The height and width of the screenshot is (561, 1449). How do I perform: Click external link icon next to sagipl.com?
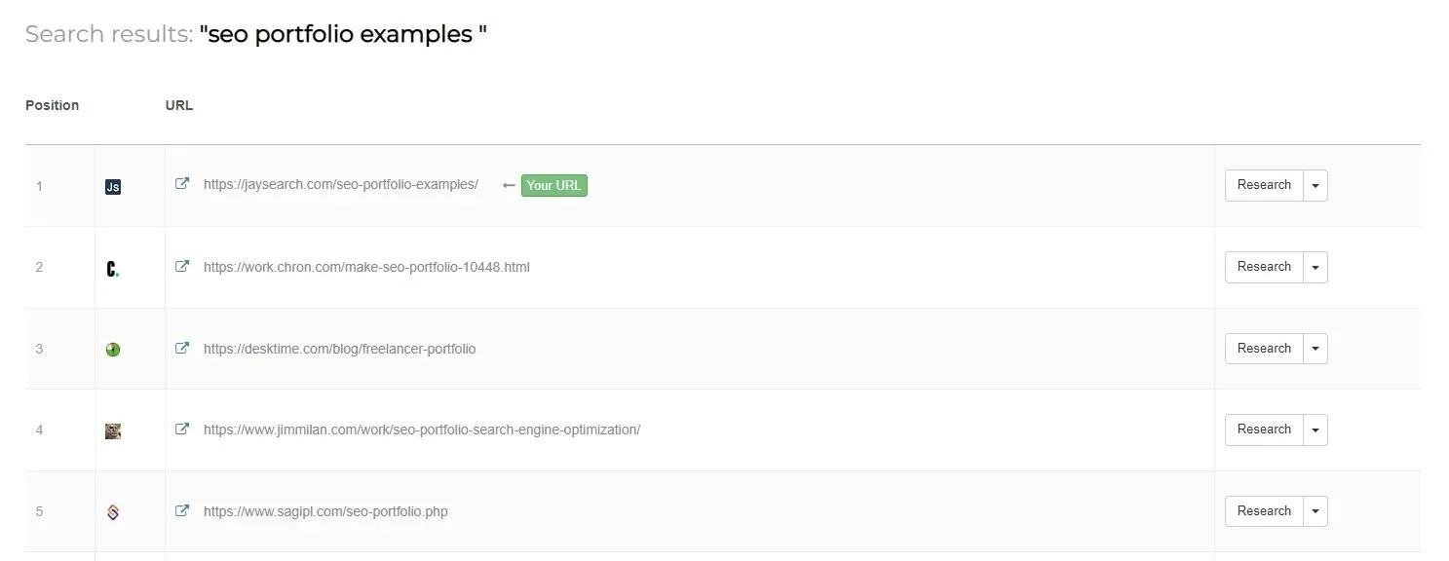pyautogui.click(x=182, y=510)
